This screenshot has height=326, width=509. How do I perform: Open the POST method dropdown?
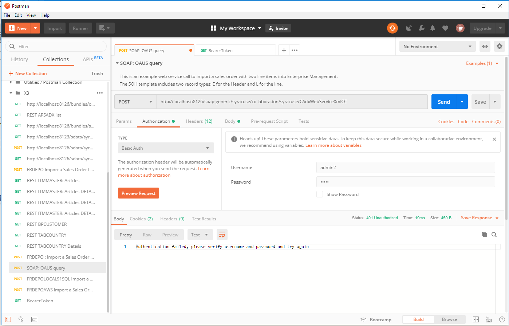tap(135, 102)
